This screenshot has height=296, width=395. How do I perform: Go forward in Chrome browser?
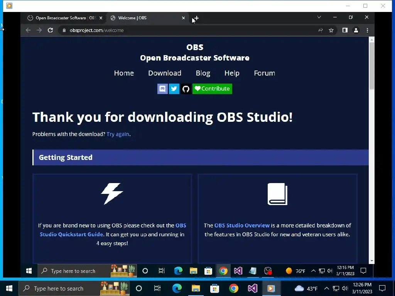coord(39,30)
